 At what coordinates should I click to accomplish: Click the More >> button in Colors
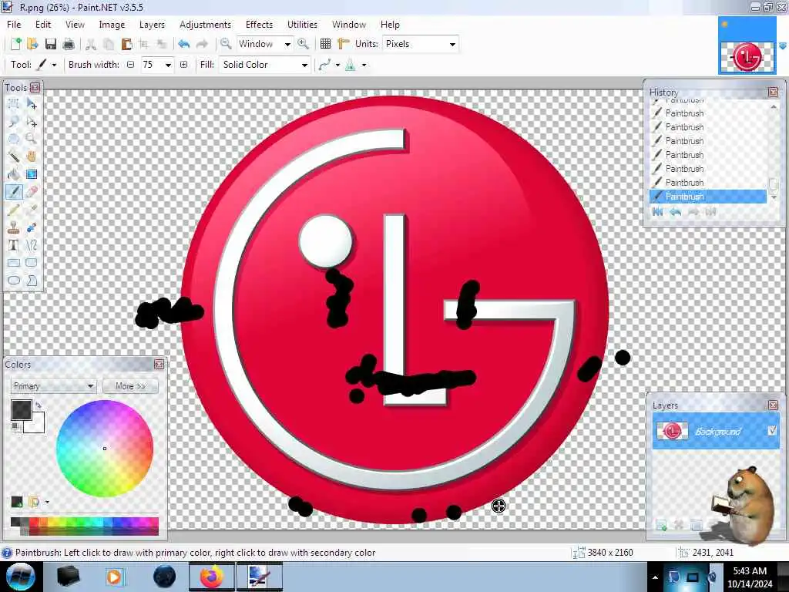point(130,386)
